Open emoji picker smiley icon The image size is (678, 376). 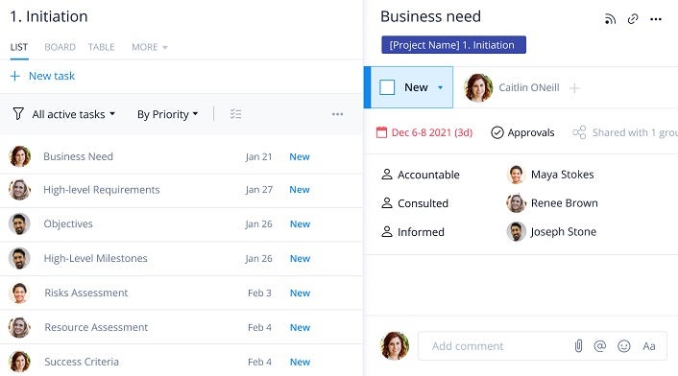point(624,345)
